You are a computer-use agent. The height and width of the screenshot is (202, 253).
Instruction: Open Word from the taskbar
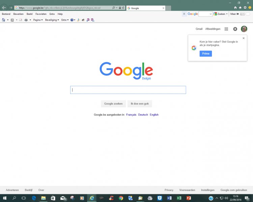pyautogui.click(x=169, y=198)
